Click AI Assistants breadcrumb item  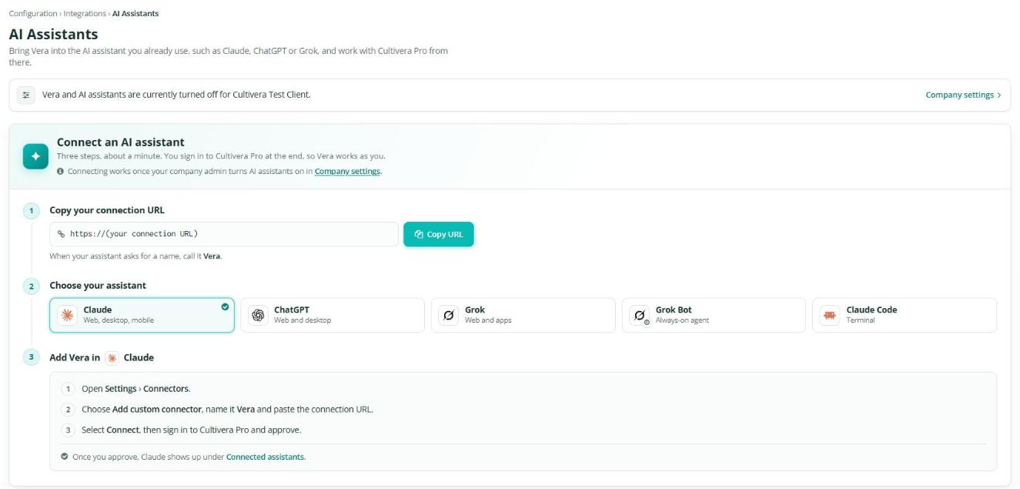pyautogui.click(x=135, y=13)
